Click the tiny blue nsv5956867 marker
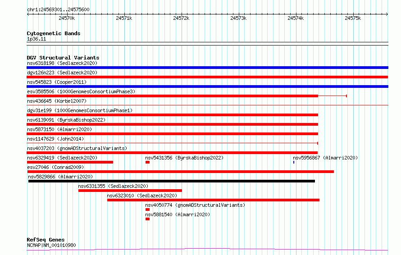The width and height of the screenshot is (401, 255). point(294,162)
